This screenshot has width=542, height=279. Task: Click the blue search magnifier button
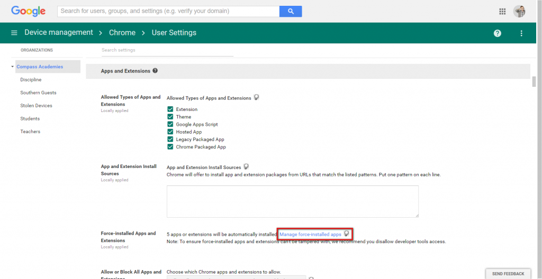(291, 12)
